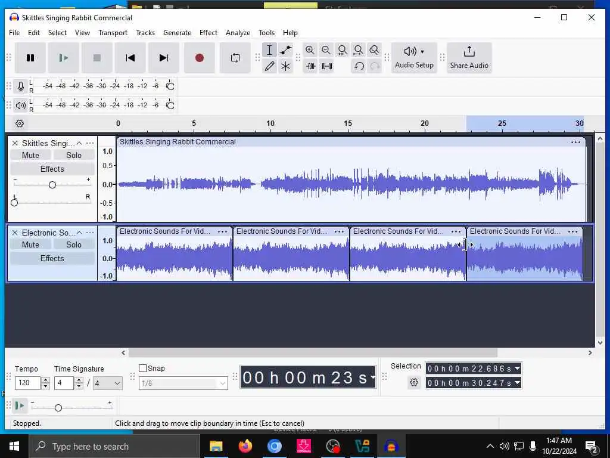This screenshot has height=458, width=610.
Task: Mute the Electronic Sounds track
Action: tap(30, 245)
